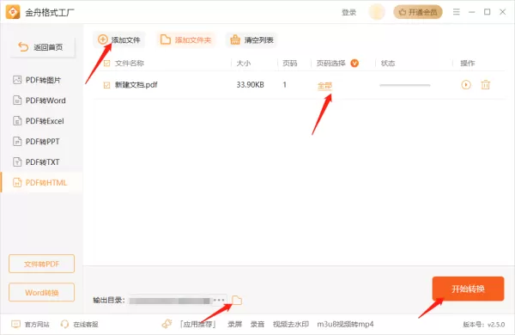Switch to PDF转Excel conversion

tap(45, 121)
